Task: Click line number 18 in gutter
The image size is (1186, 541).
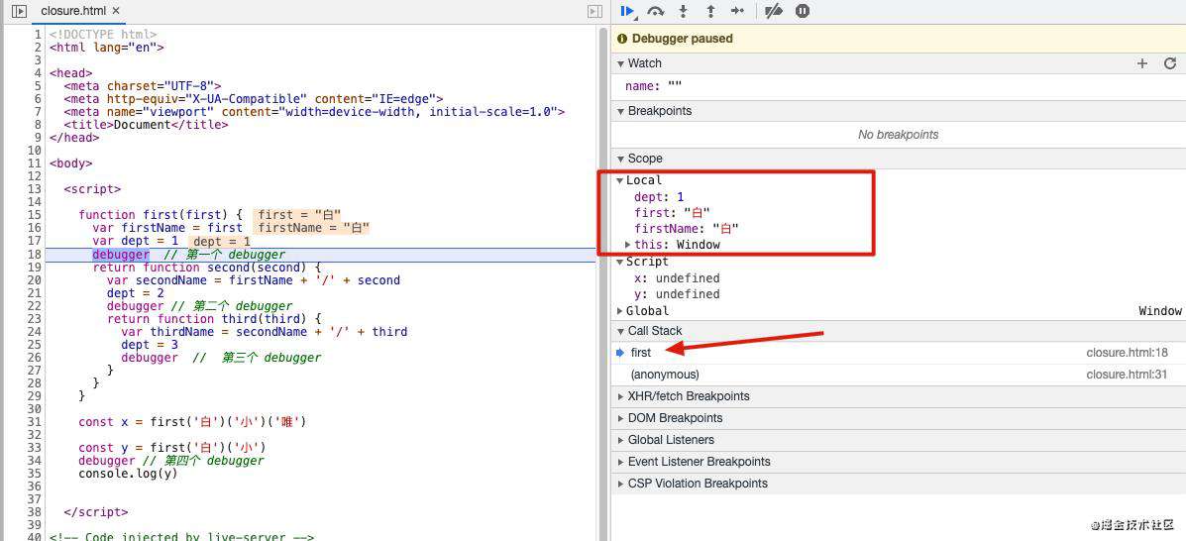Action: (35, 255)
